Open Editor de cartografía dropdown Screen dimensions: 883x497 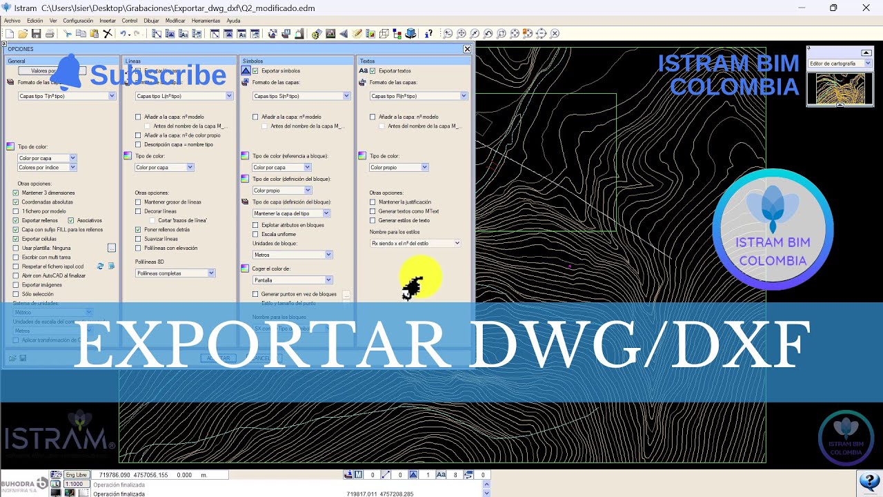(x=840, y=64)
